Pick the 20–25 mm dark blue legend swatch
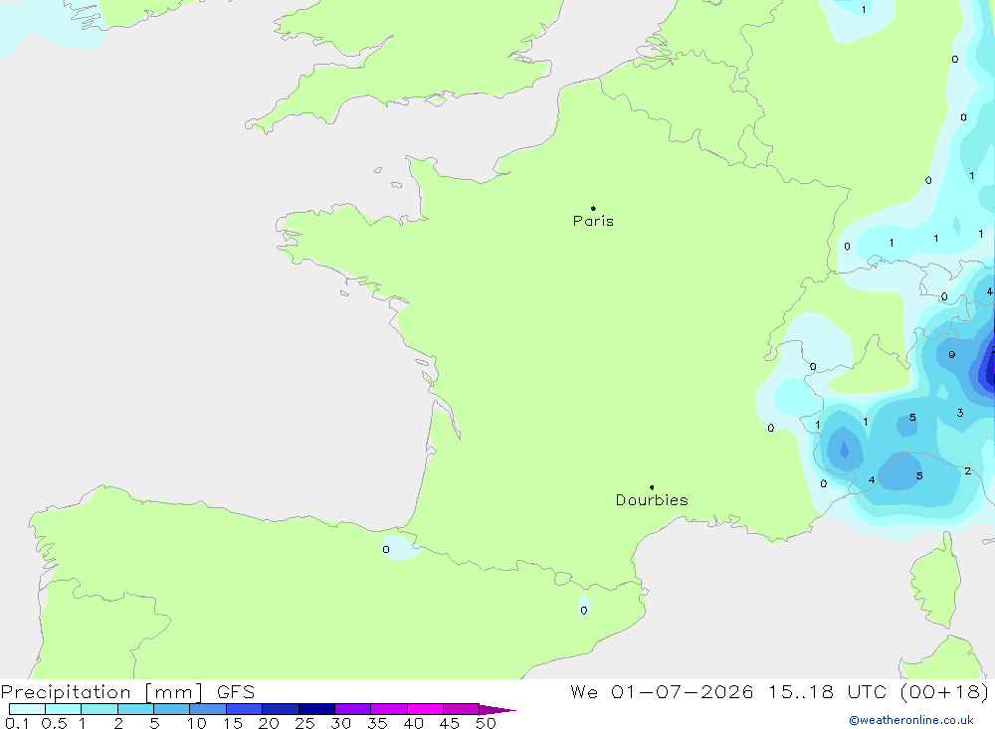The image size is (995, 729). coord(280,709)
